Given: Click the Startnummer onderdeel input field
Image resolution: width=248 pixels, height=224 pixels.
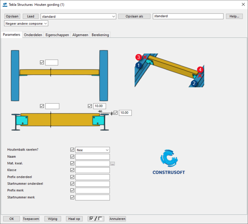Looking at the screenshot, I should click(x=92, y=184).
